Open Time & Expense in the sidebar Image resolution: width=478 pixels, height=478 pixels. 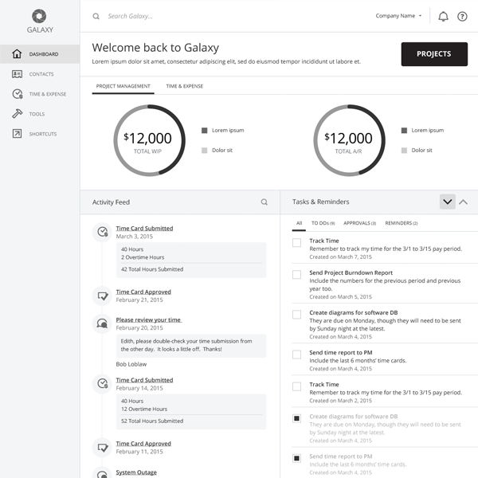(40, 94)
